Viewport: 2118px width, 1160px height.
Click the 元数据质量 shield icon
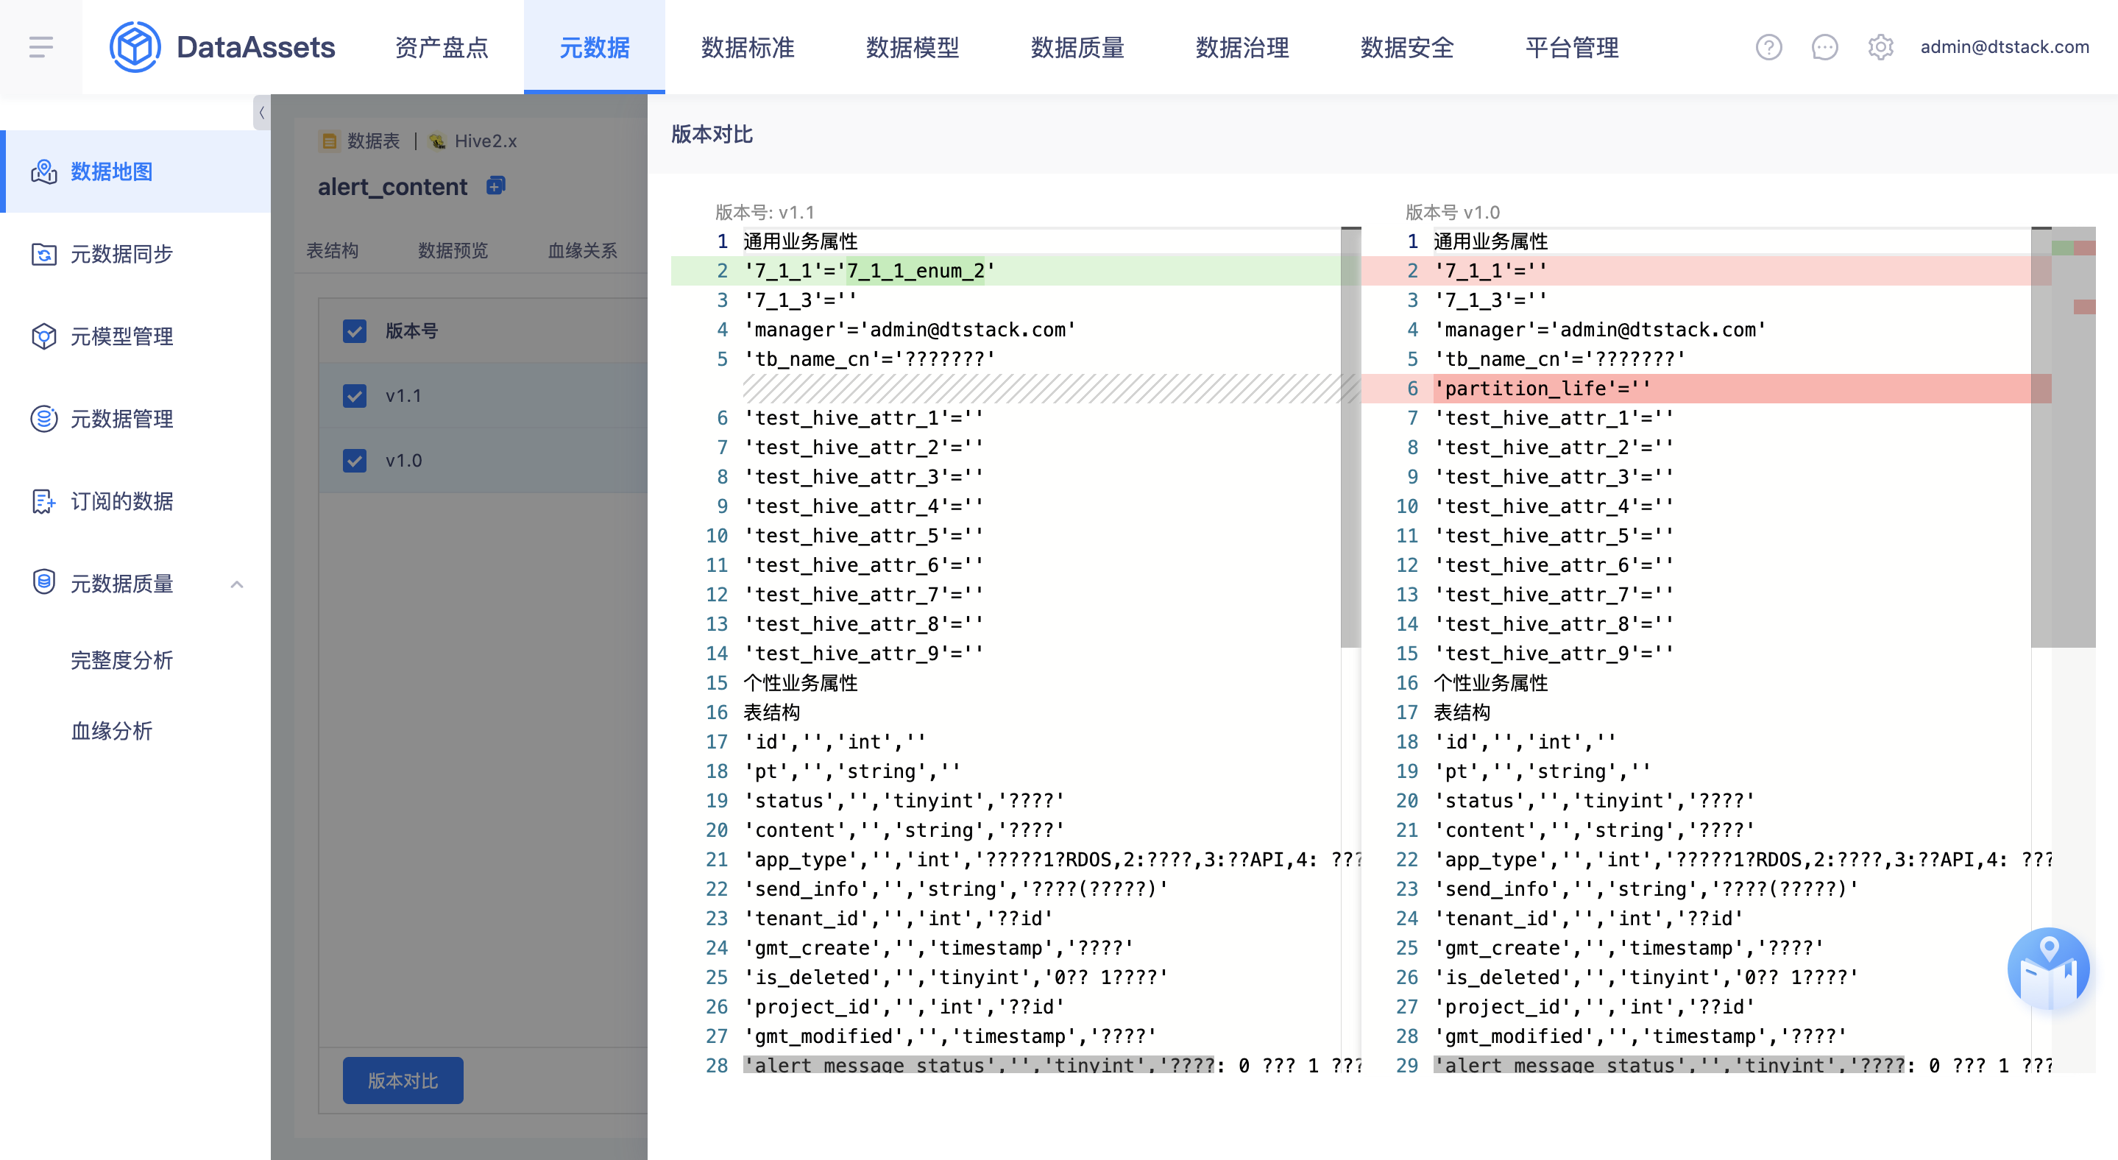click(43, 582)
